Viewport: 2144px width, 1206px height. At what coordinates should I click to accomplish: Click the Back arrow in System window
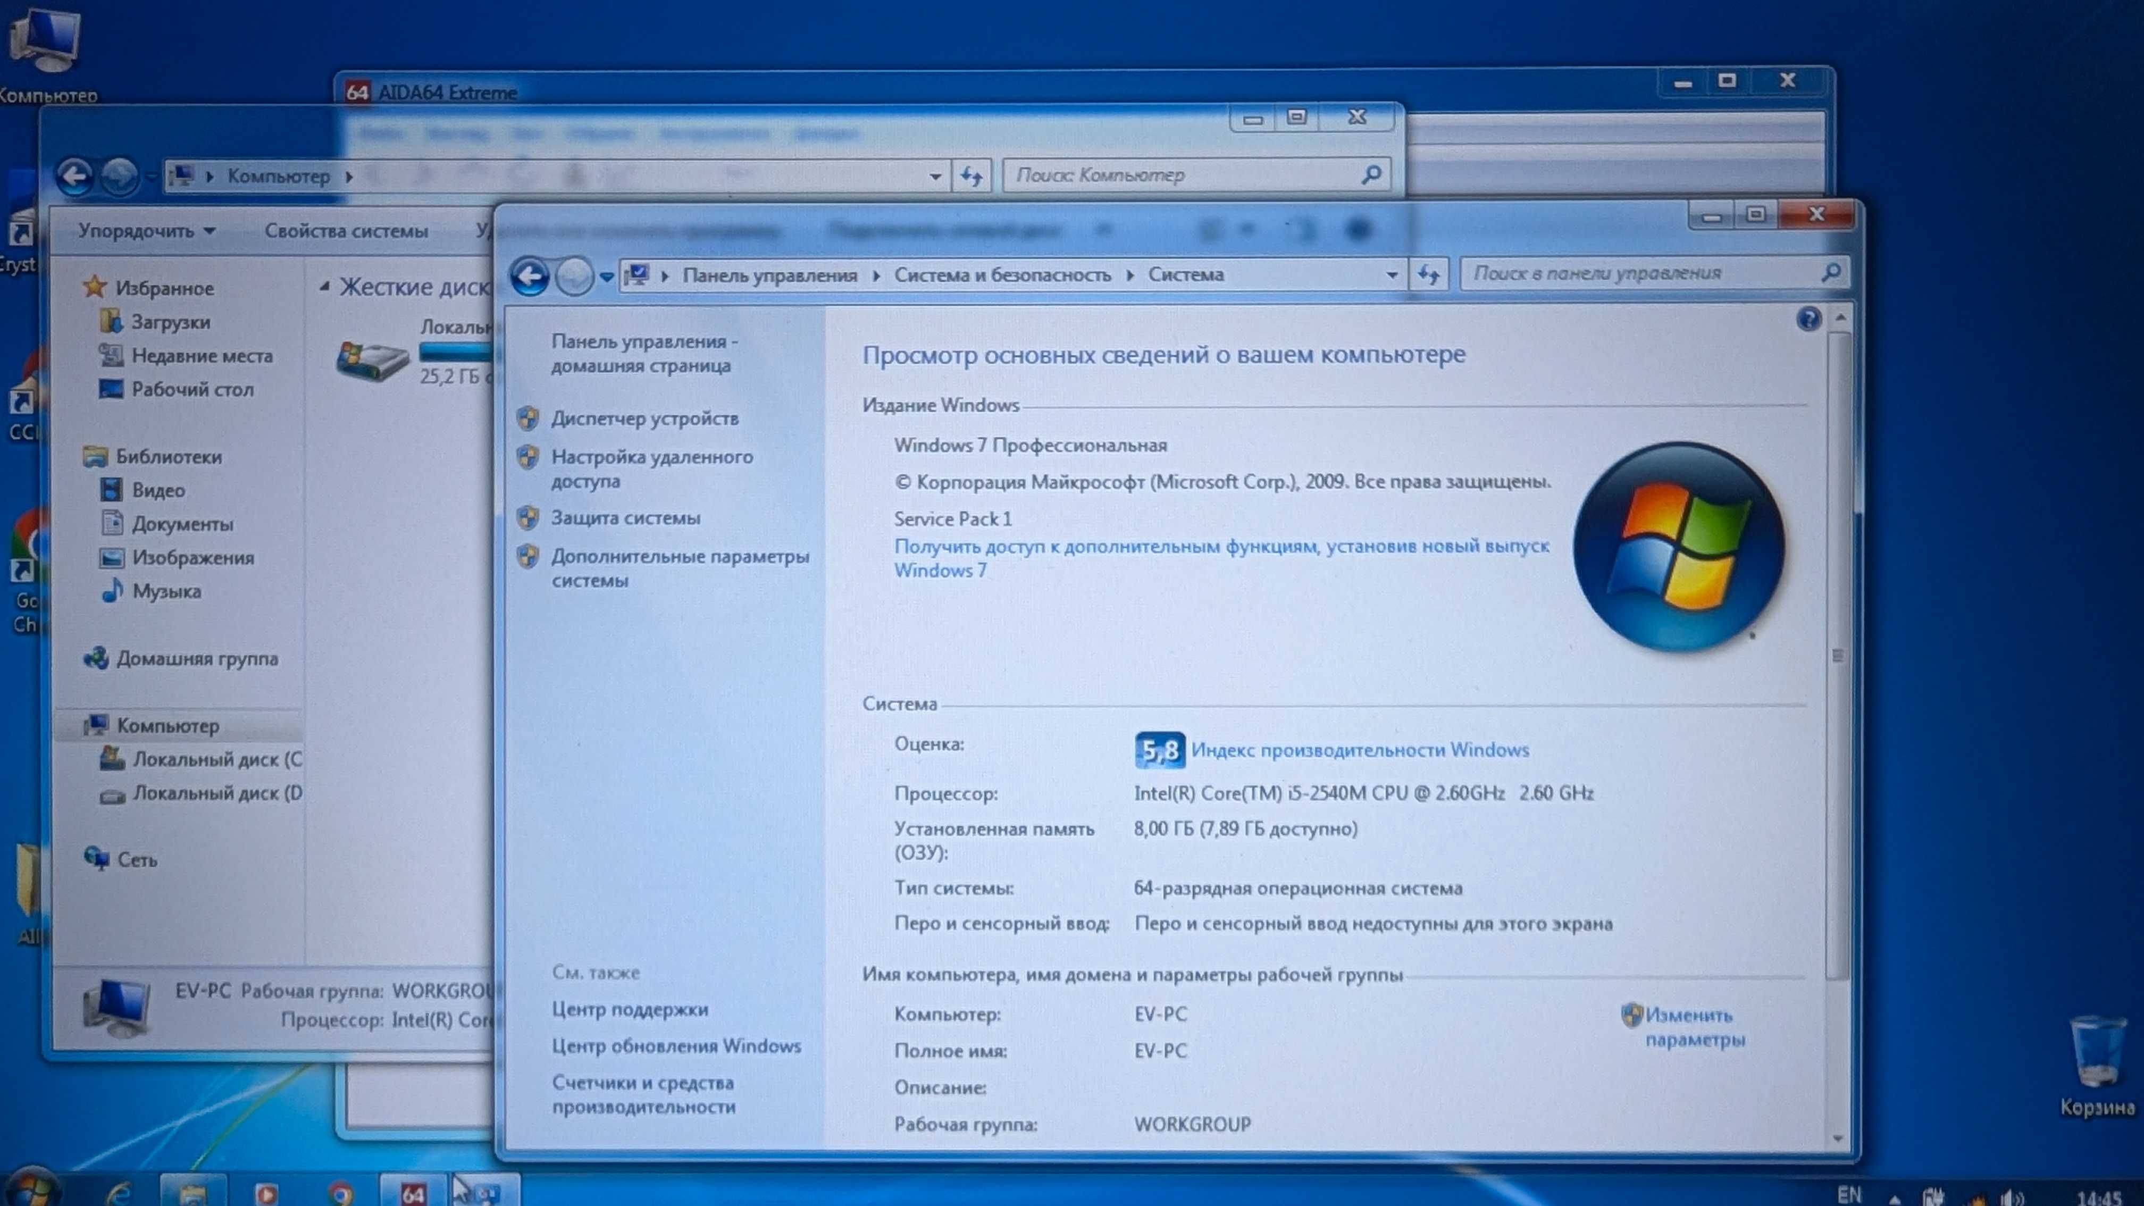(x=530, y=275)
